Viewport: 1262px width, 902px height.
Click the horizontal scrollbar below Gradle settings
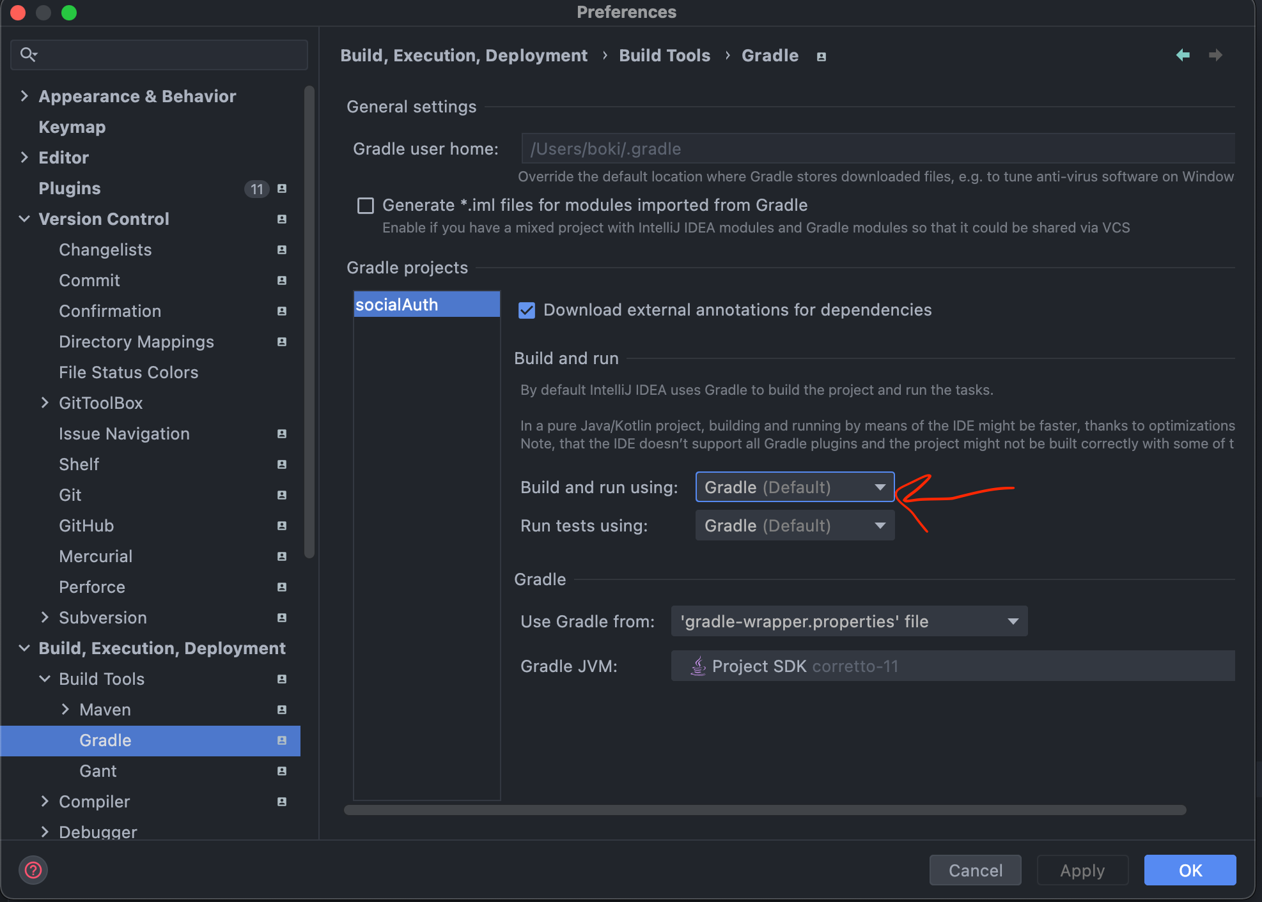coord(765,810)
